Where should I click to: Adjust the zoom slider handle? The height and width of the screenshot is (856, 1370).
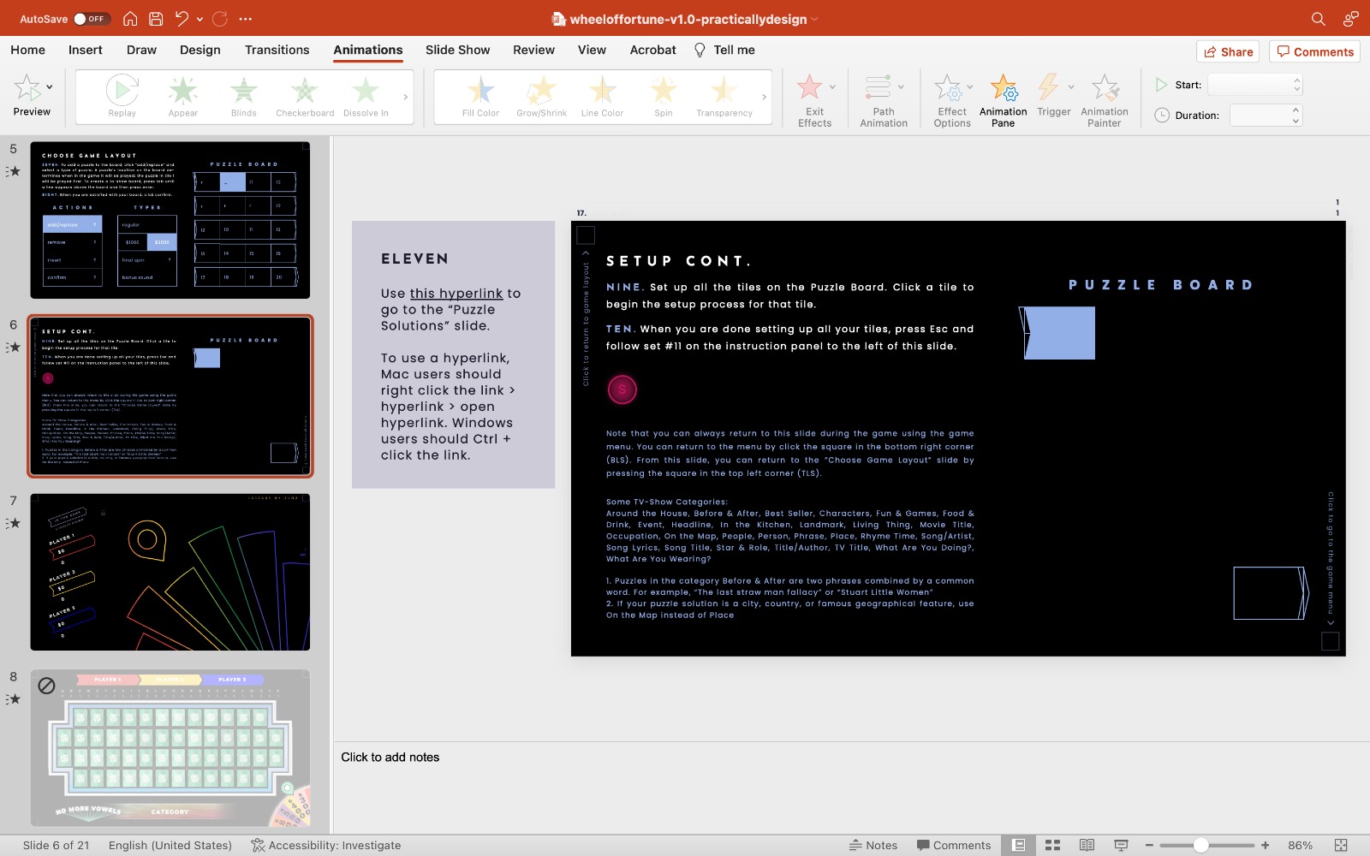pyautogui.click(x=1200, y=845)
